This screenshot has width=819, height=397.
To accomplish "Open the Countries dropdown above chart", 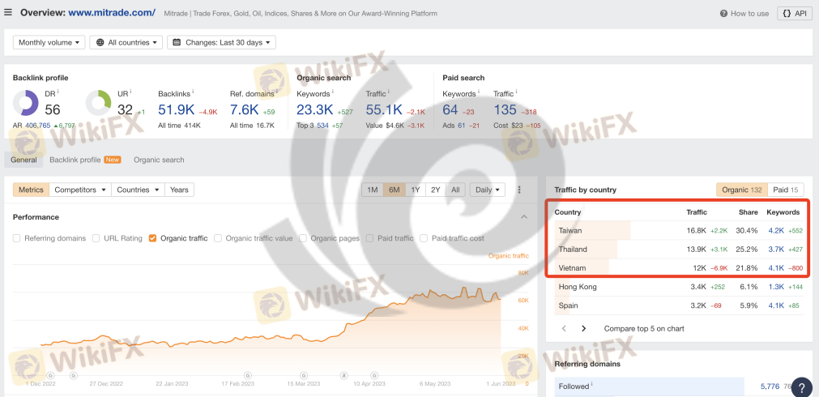I will (x=138, y=190).
